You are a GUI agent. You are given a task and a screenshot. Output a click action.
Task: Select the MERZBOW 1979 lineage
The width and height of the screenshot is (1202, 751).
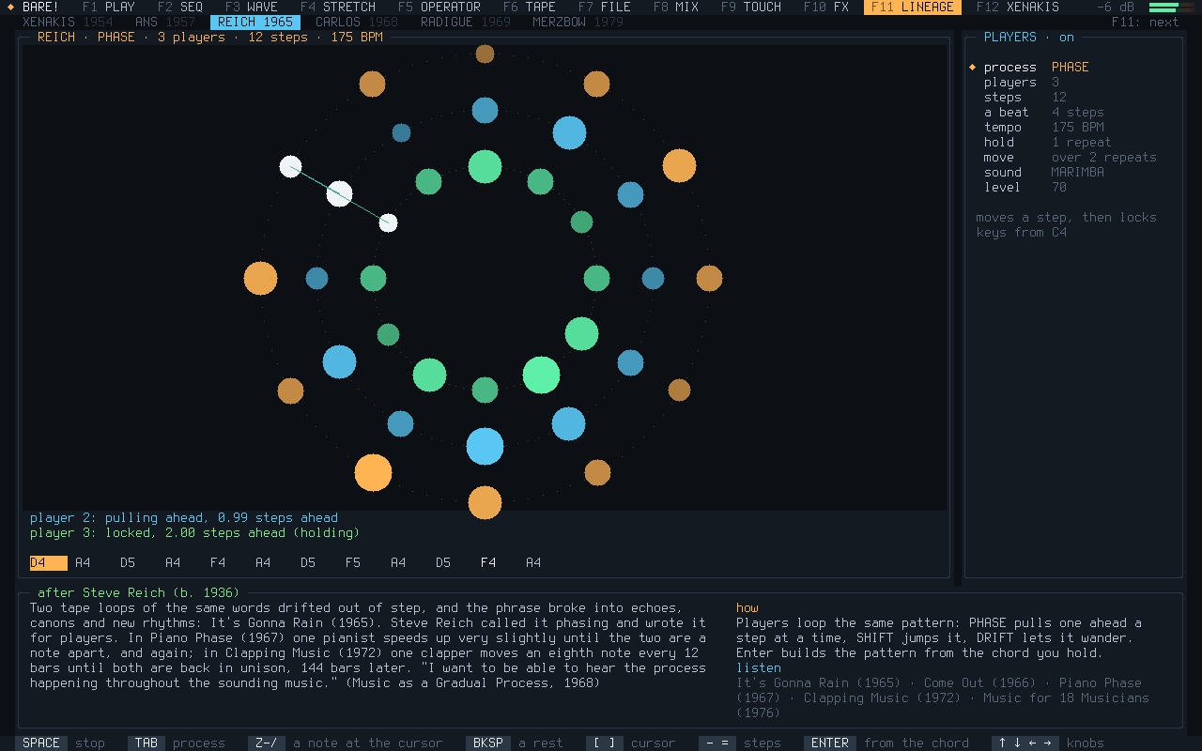pos(578,23)
